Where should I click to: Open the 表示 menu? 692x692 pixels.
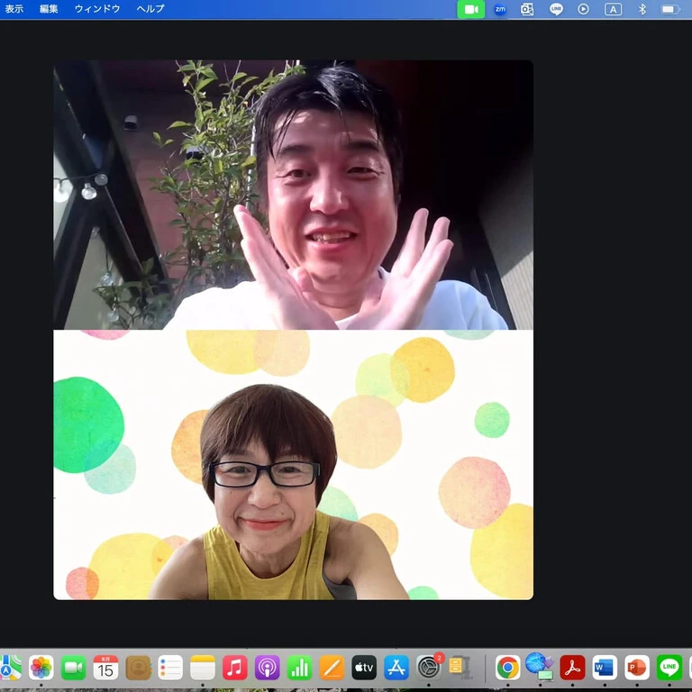(x=14, y=9)
